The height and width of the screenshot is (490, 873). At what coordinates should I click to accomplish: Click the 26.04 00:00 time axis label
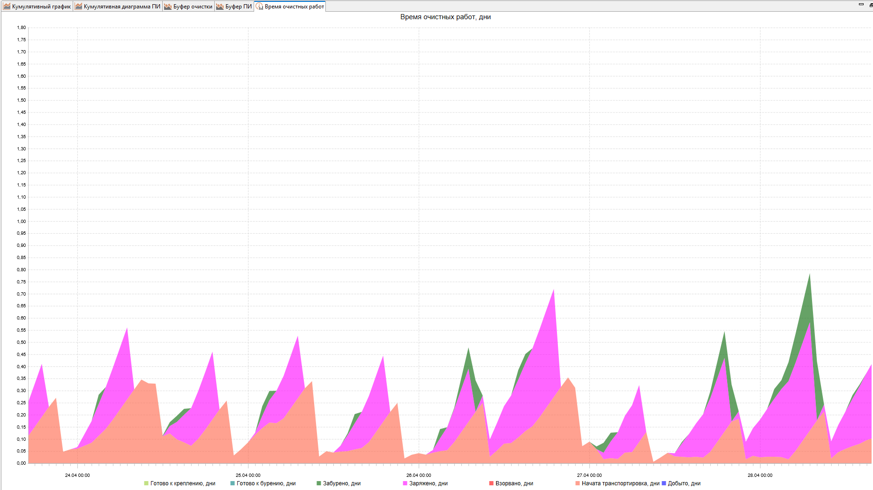[x=419, y=475]
